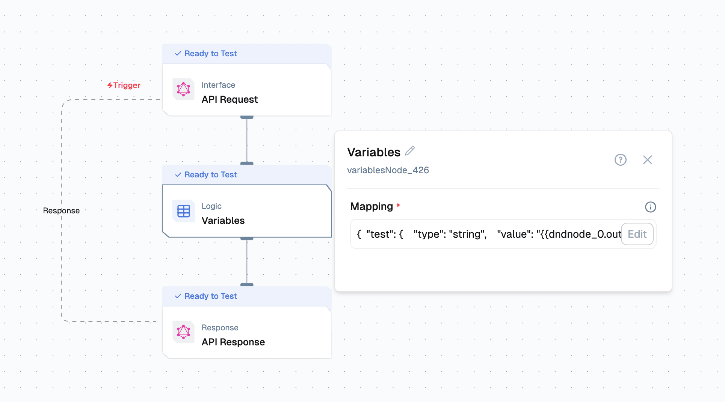Click the red Trigger lightning bolt icon
725x402 pixels.
(110, 85)
